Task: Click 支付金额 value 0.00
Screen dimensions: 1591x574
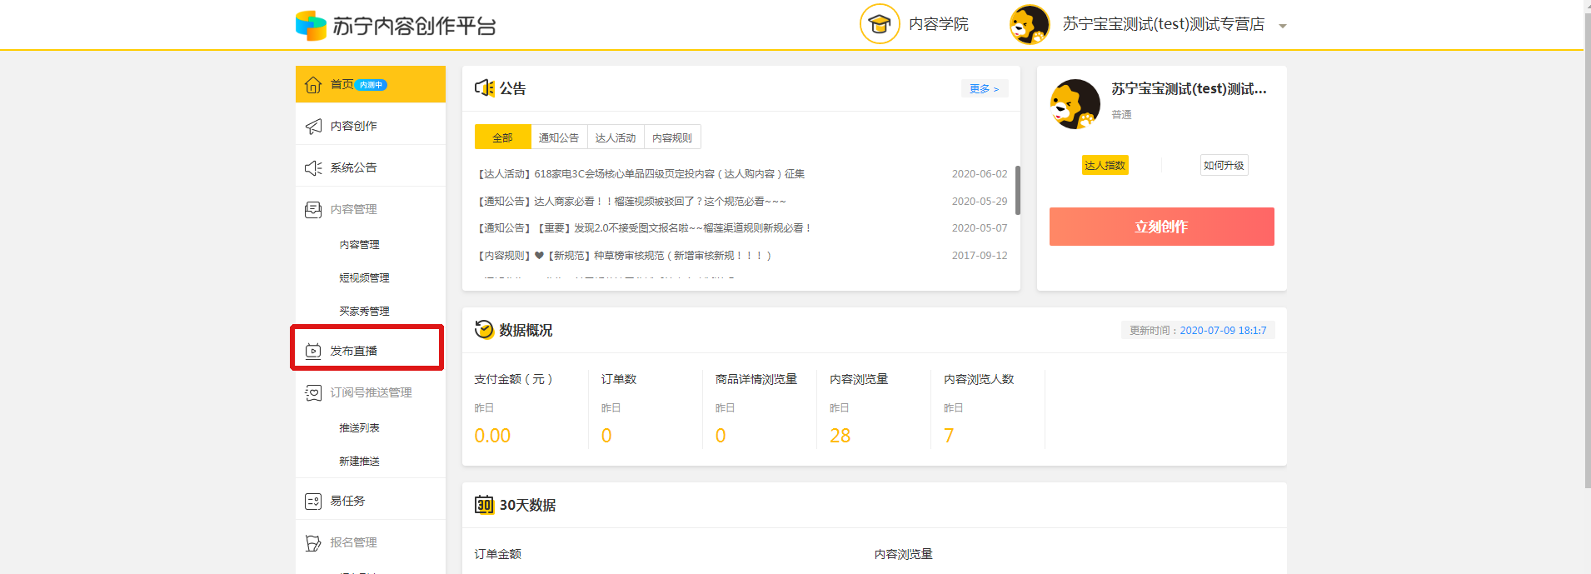Action: (x=492, y=436)
